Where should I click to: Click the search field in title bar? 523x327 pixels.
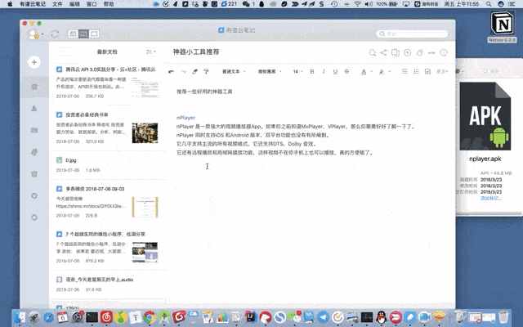(412, 34)
